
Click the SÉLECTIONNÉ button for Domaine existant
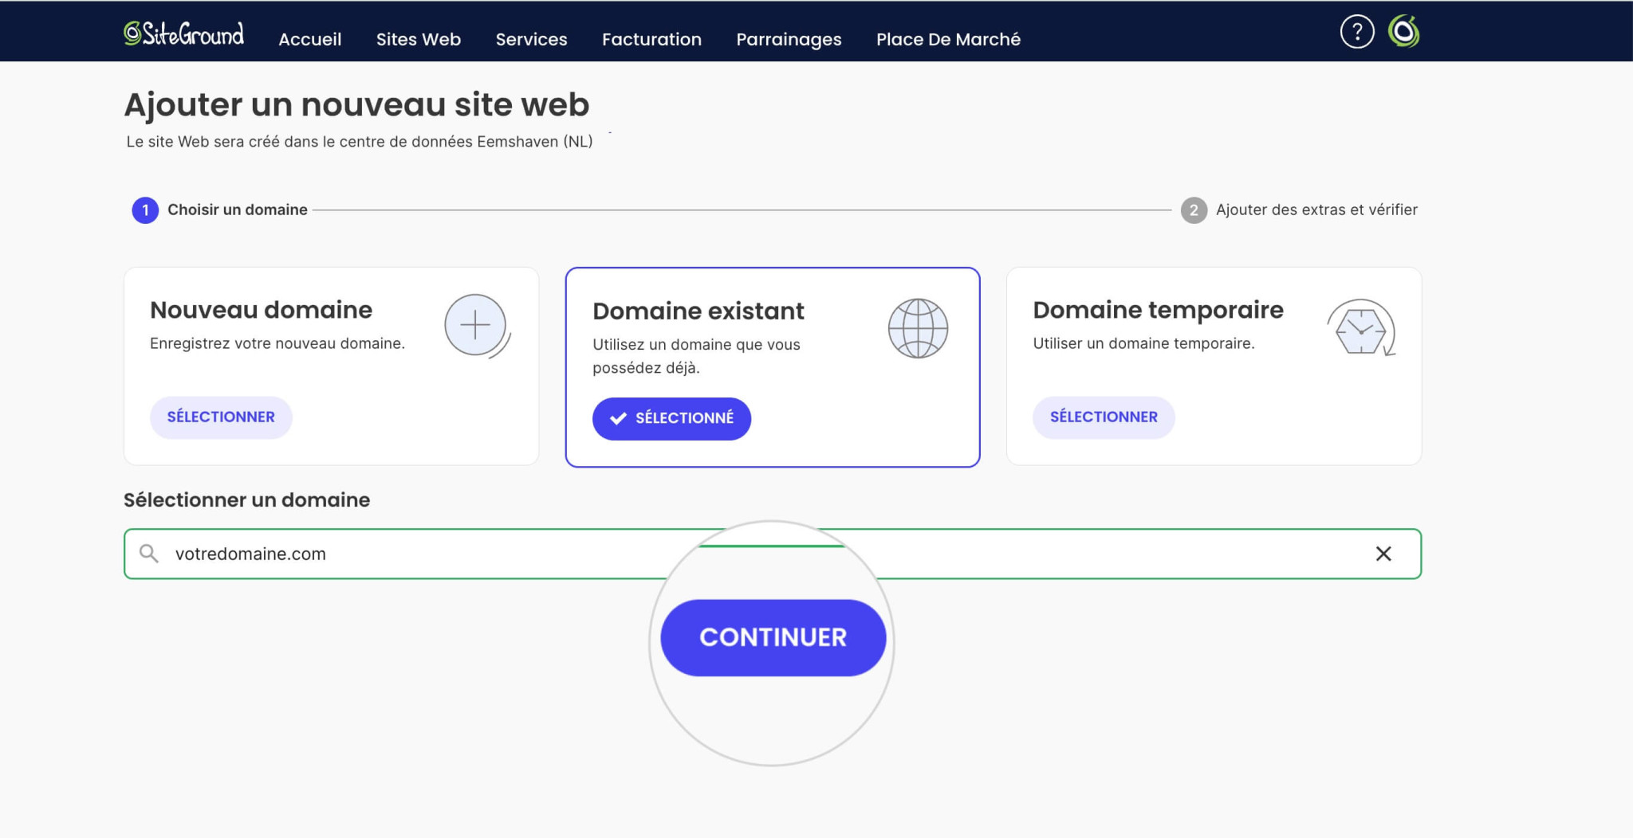(671, 418)
